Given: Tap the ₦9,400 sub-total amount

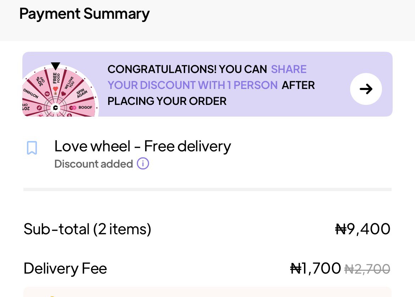Looking at the screenshot, I should coord(363,229).
